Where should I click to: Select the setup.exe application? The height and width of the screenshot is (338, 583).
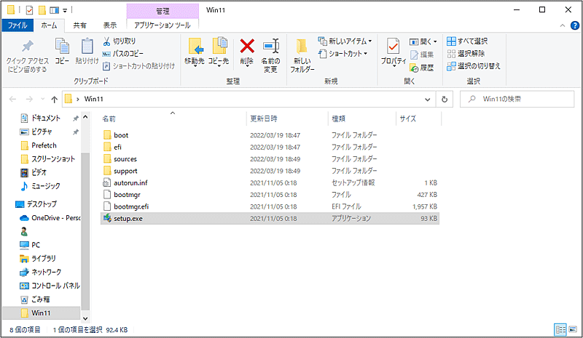(270, 219)
